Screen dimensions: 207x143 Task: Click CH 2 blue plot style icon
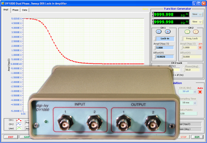[x=19, y=124]
